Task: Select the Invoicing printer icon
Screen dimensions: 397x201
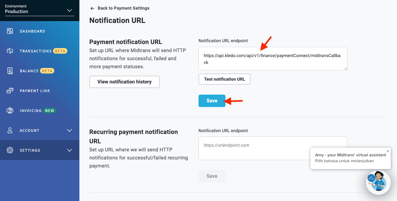Action: coord(10,110)
